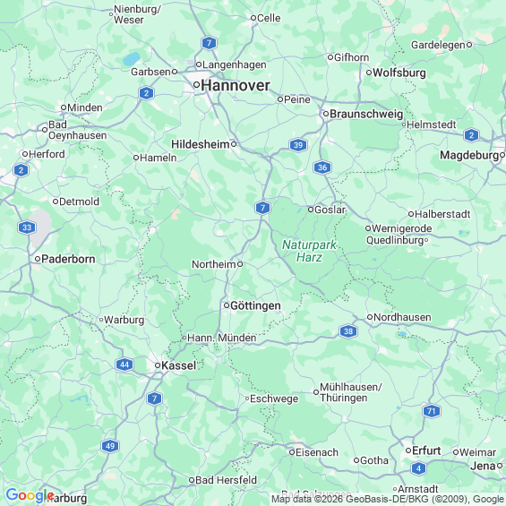Screen dimensions: 506x506
Task: Click the A 38 highway shield near Nordhausen
Action: click(348, 331)
